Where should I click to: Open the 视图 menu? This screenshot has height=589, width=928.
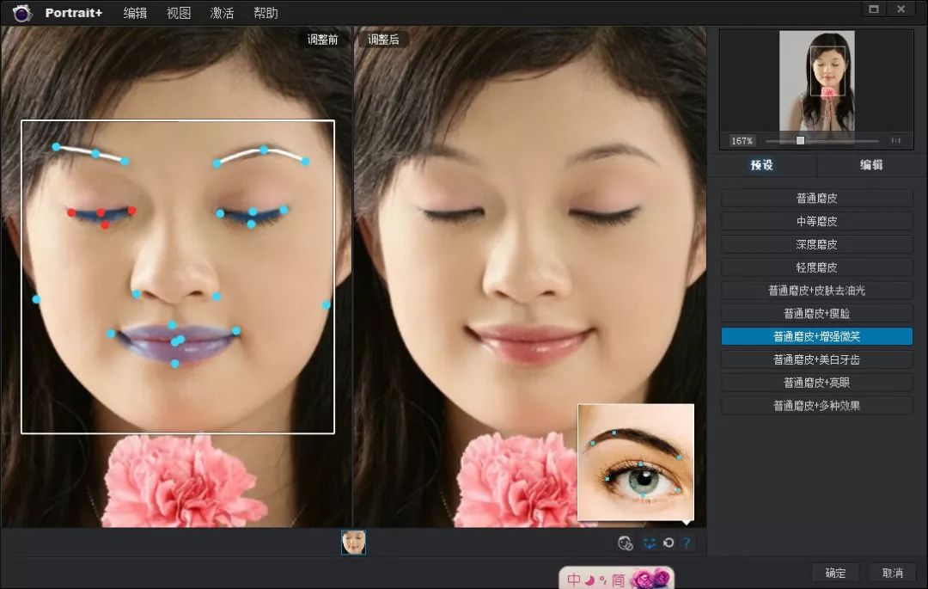click(179, 13)
